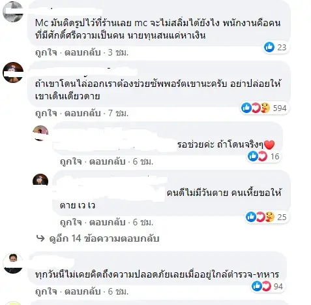The image size is (311, 305).
Task: Click ถูกใจ under รอช่วยค่ะ reply
Action: (x=71, y=161)
